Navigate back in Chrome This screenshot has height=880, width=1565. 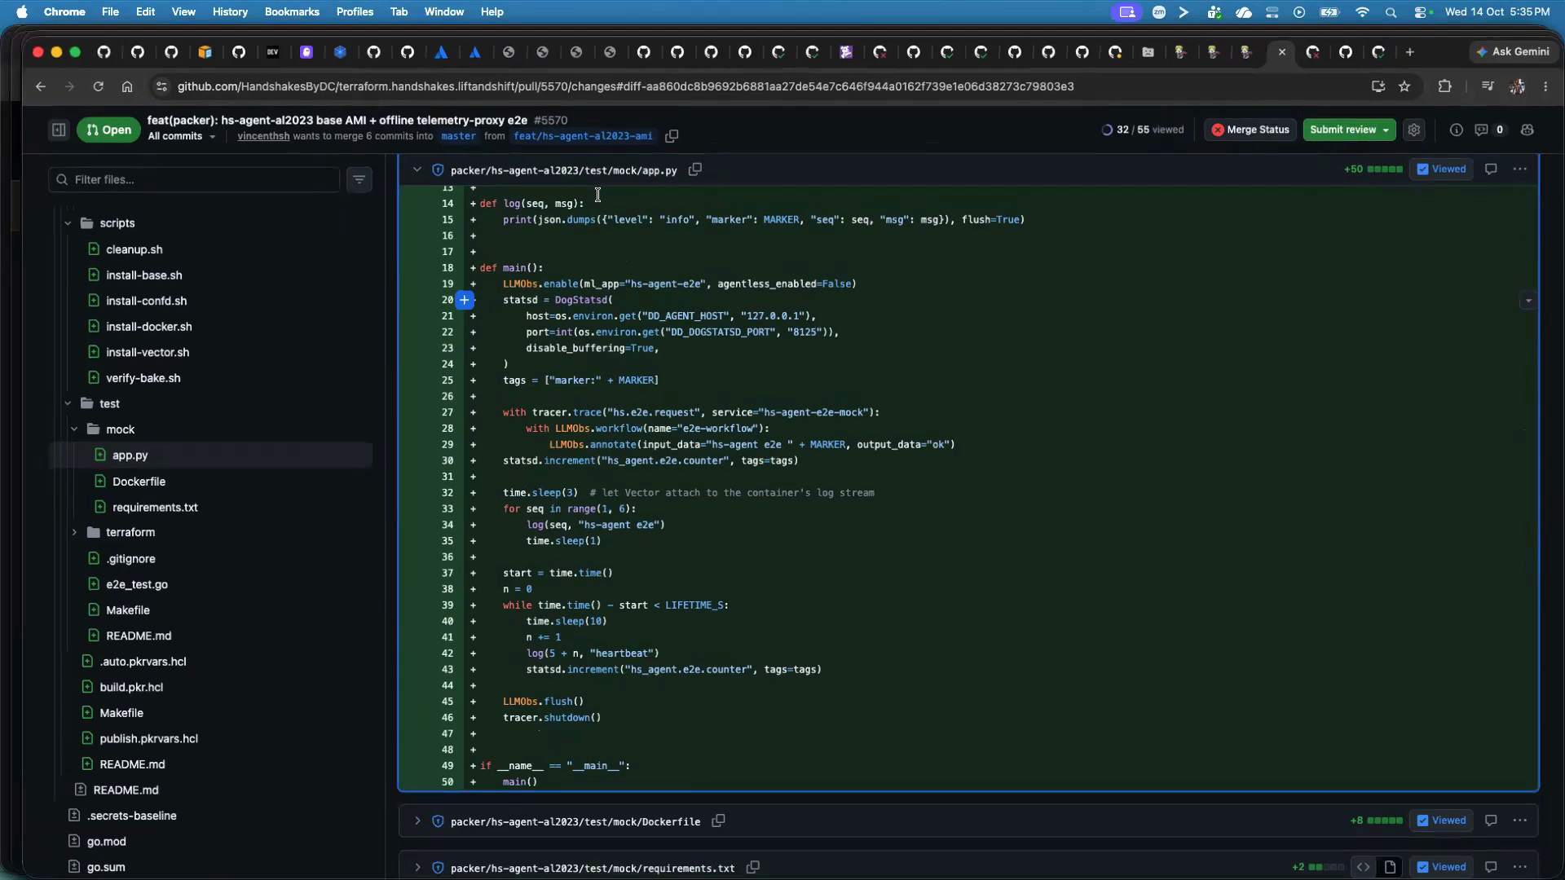41,86
